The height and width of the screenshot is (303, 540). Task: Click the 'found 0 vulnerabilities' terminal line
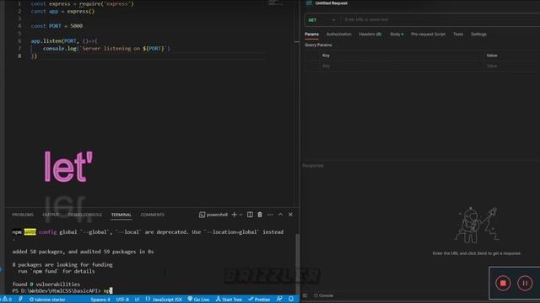(x=46, y=284)
